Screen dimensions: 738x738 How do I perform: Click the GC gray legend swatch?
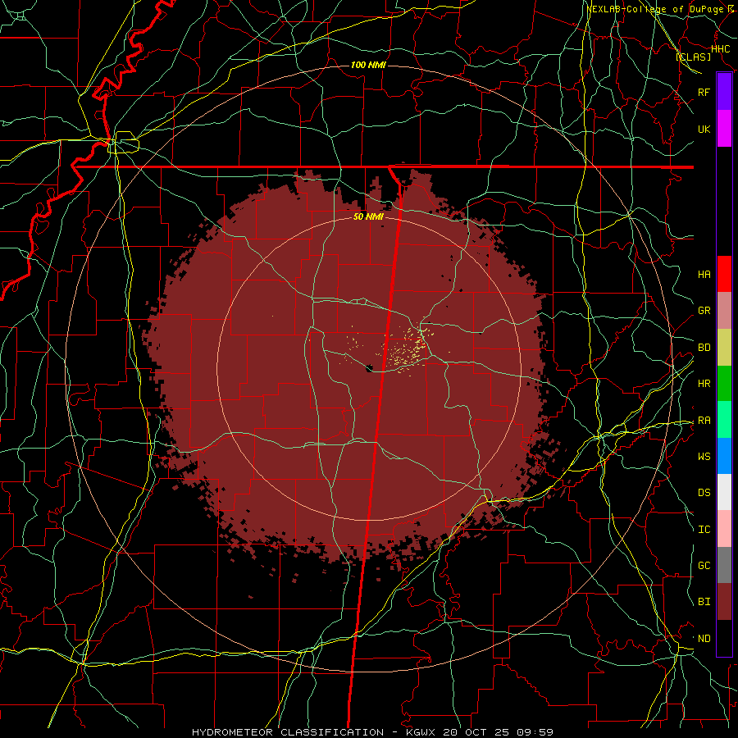724,565
